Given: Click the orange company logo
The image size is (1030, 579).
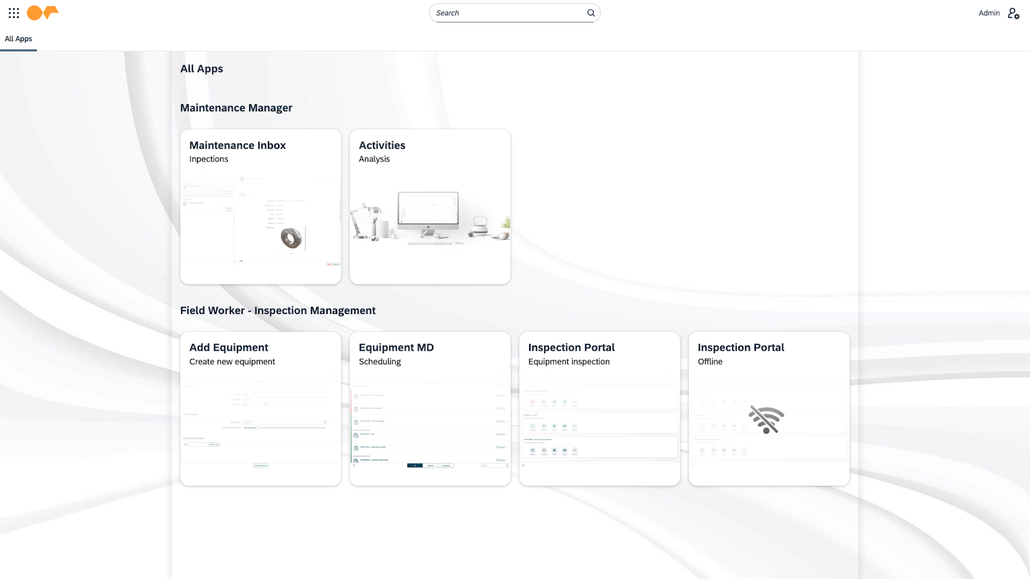Looking at the screenshot, I should pyautogui.click(x=43, y=13).
